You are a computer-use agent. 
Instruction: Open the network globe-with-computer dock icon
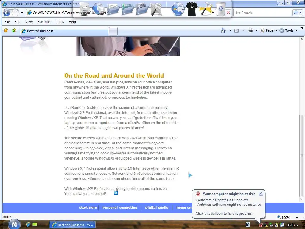coord(99,9)
